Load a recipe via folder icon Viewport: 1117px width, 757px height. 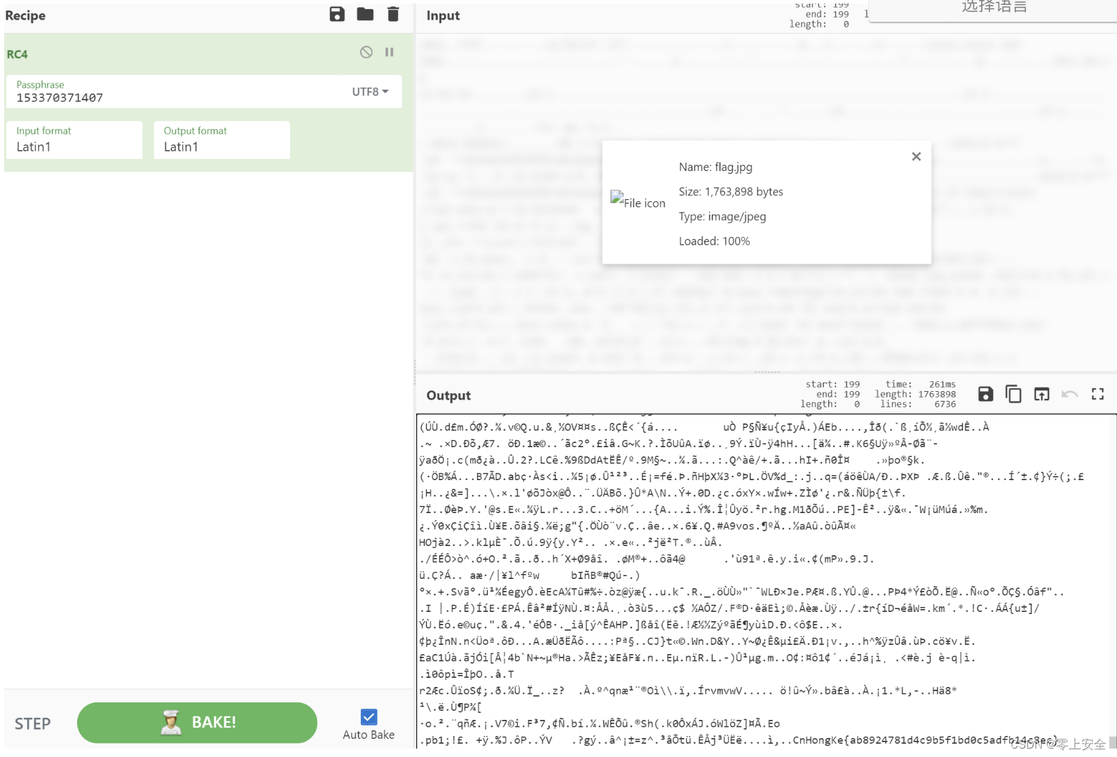(365, 14)
